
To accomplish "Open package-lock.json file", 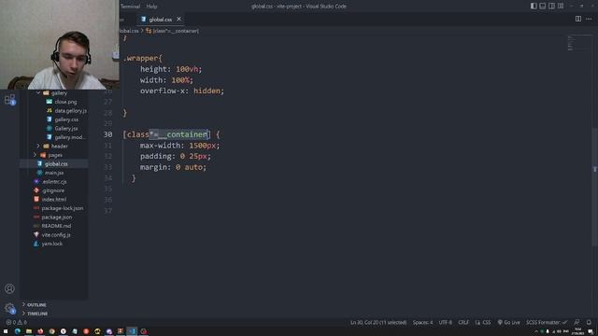I will (63, 208).
